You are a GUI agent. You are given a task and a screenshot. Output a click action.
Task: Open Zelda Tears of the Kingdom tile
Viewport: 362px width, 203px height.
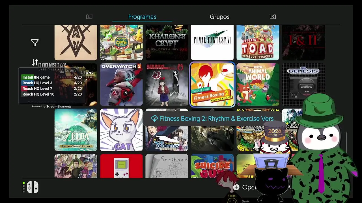point(76,130)
